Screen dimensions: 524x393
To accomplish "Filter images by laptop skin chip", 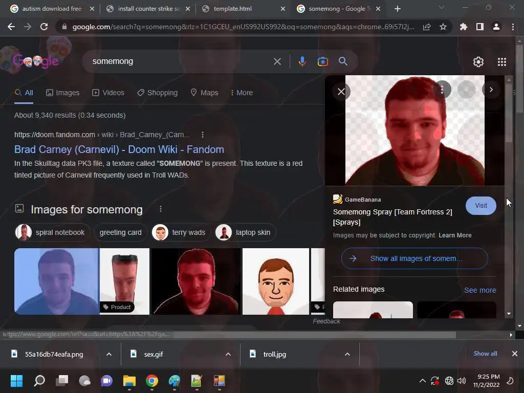I will (x=245, y=232).
